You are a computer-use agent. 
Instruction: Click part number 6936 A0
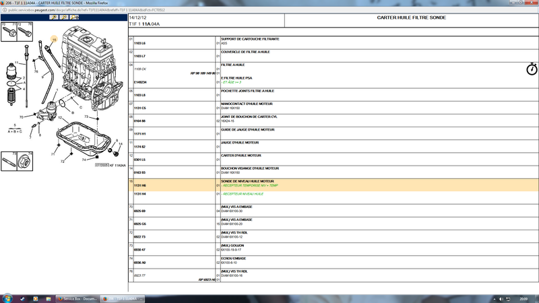point(140,263)
